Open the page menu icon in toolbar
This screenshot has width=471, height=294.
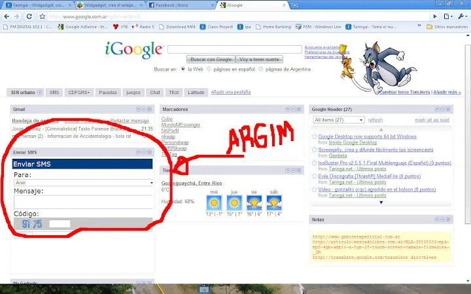(x=448, y=16)
